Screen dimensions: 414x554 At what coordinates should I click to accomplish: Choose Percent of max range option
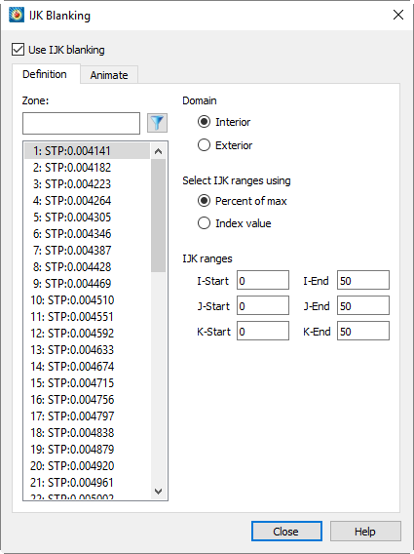click(204, 201)
